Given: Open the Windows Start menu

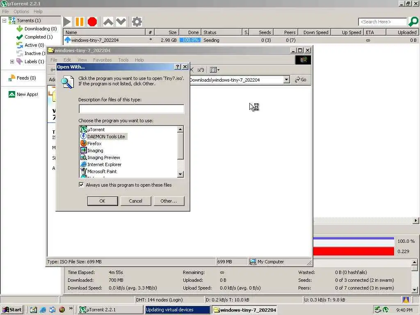Looking at the screenshot, I should tap(12, 310).
